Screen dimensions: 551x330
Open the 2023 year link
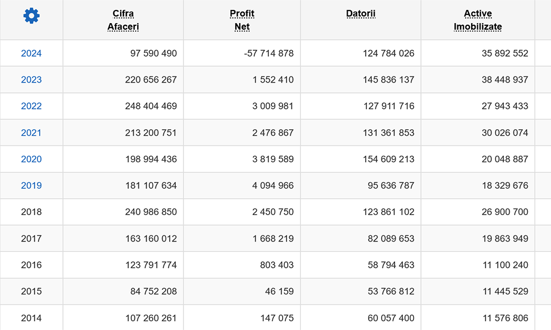click(31, 80)
